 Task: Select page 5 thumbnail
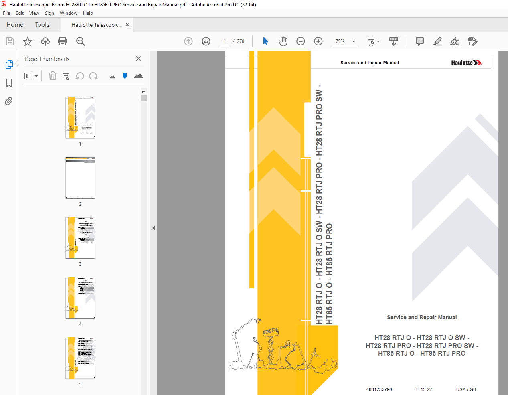80,358
